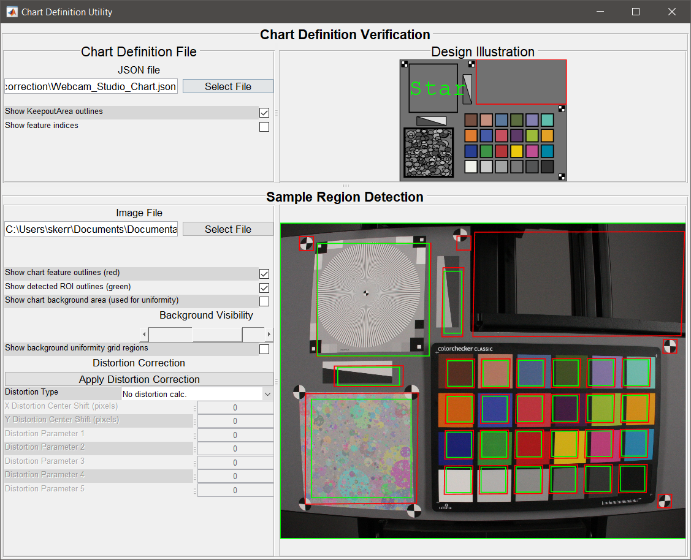Click the left arrow on the Background Visibility slider
Screen dimensions: 691x560
(144, 334)
